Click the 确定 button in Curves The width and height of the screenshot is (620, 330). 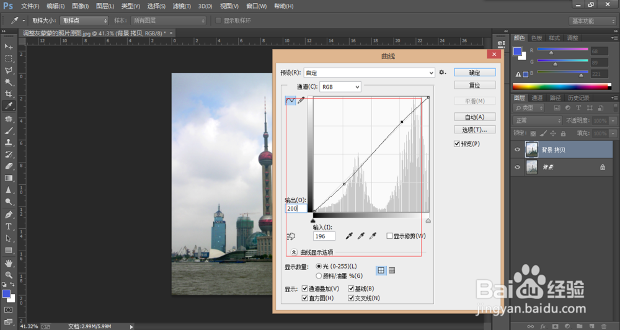(x=474, y=73)
